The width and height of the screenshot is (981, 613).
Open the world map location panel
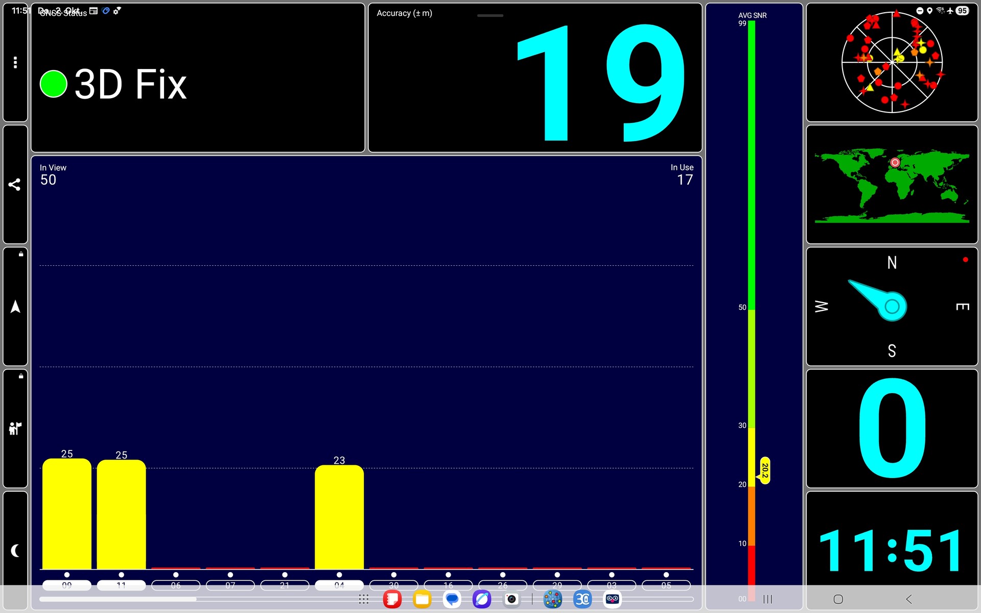coord(892,185)
